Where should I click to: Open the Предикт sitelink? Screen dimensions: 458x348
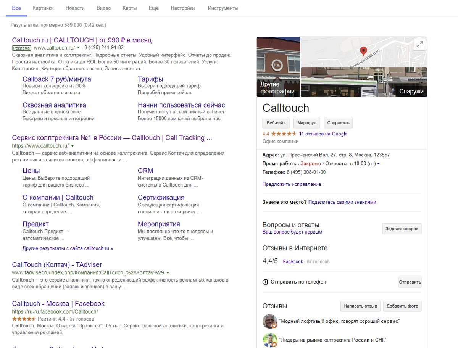click(x=35, y=224)
